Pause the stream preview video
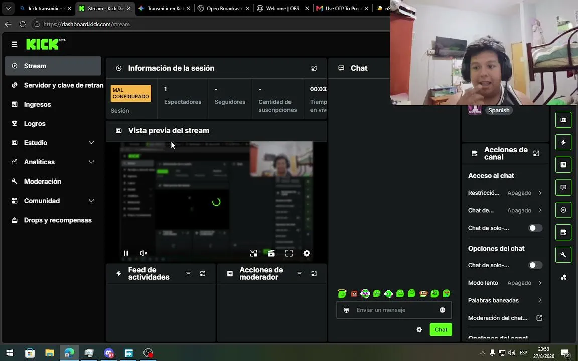This screenshot has width=578, height=361. point(126,253)
